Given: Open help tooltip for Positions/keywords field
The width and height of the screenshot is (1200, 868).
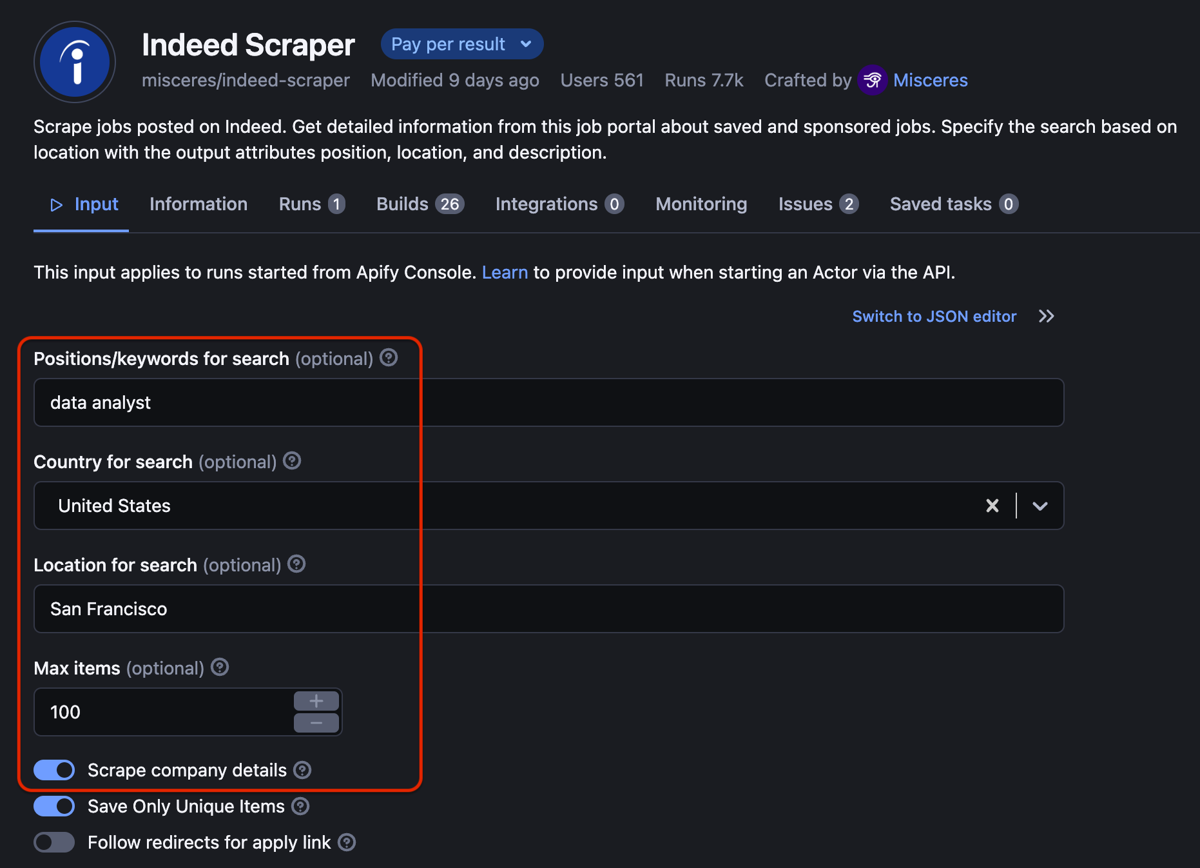Looking at the screenshot, I should (388, 358).
